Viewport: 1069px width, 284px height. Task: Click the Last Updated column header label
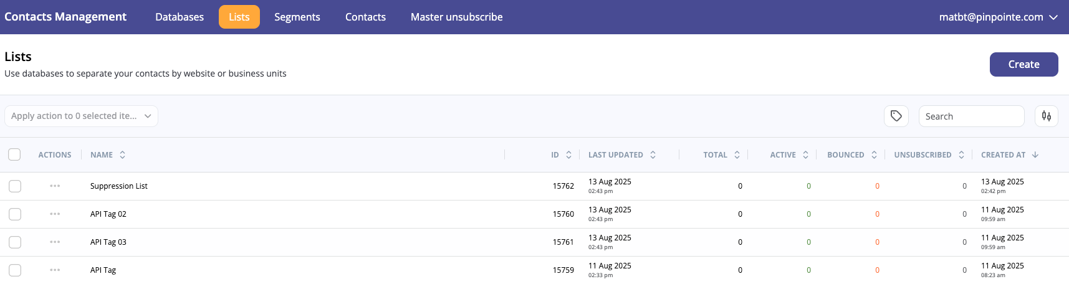click(616, 155)
